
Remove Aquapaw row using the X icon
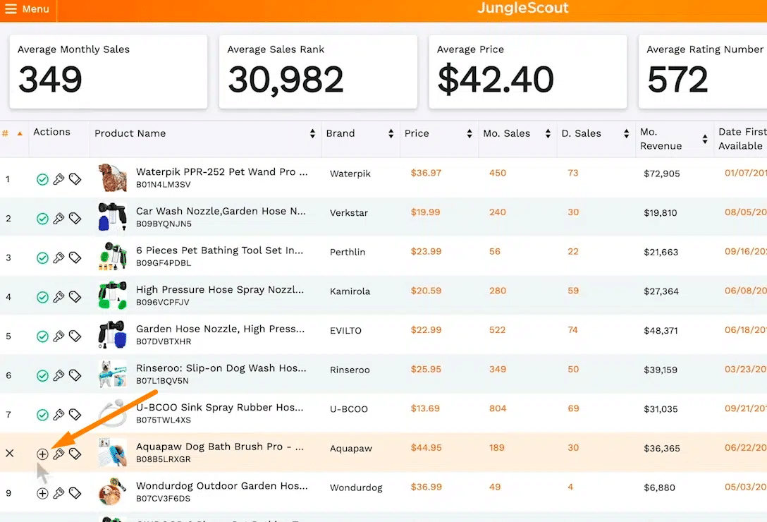coord(9,454)
